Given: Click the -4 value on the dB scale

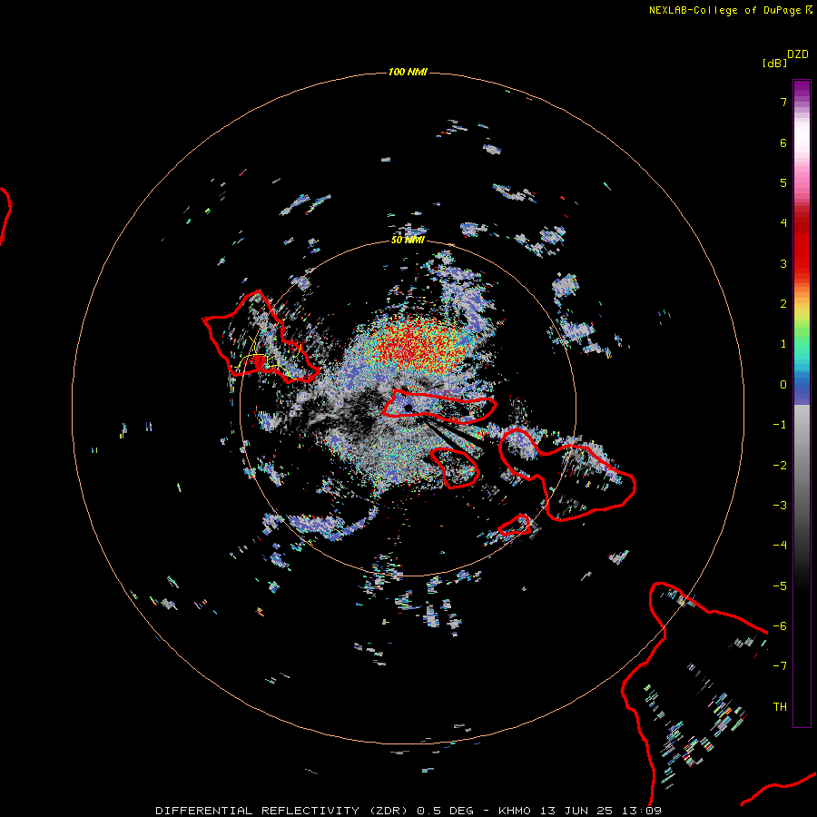Looking at the screenshot, I should pyautogui.click(x=780, y=546).
